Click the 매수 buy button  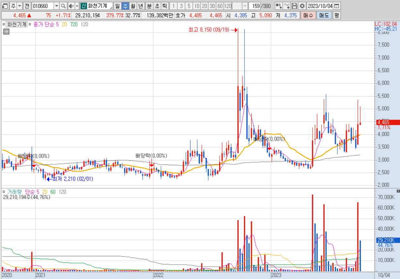click(308, 15)
